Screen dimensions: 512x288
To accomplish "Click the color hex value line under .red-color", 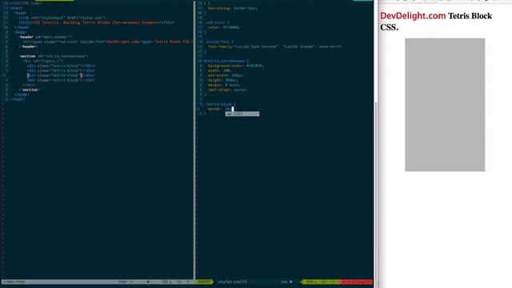I will tap(224, 27).
